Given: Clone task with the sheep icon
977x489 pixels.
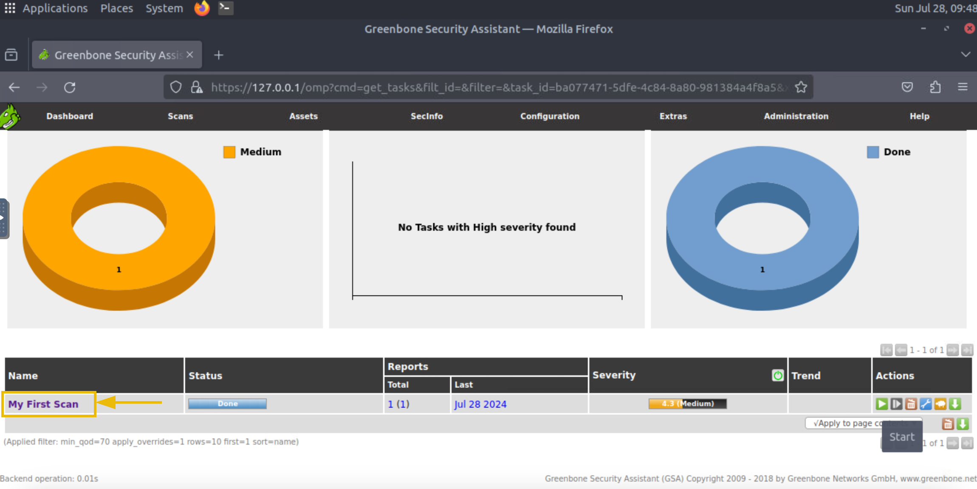Looking at the screenshot, I should coord(940,404).
